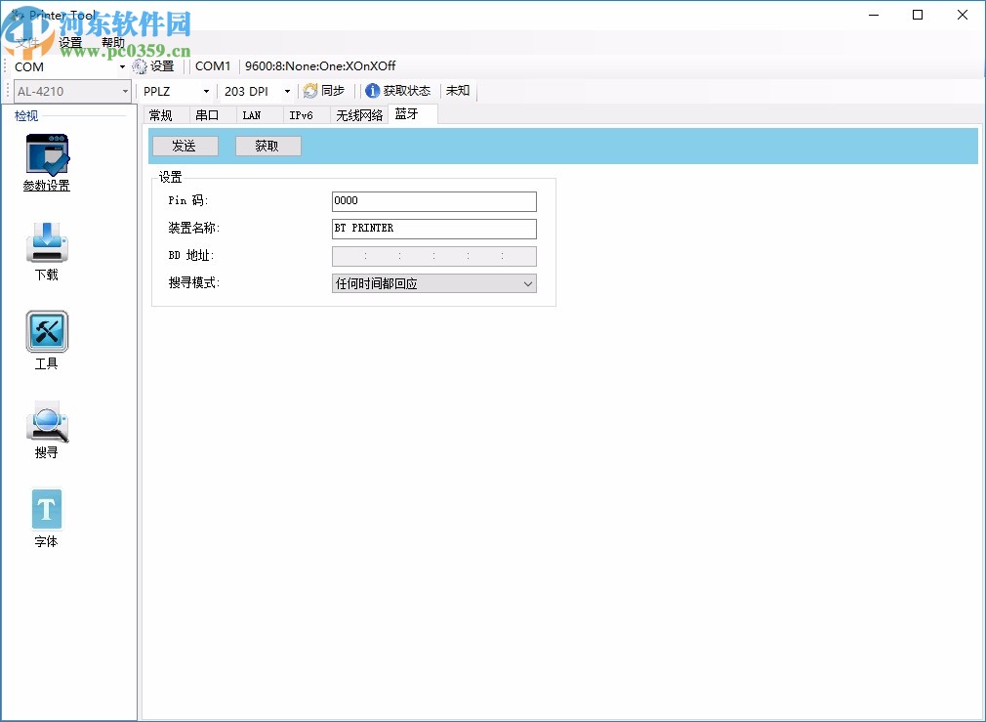The height and width of the screenshot is (722, 986).
Task: Select the 搜寻 (Search) sidebar icon
Action: click(46, 427)
